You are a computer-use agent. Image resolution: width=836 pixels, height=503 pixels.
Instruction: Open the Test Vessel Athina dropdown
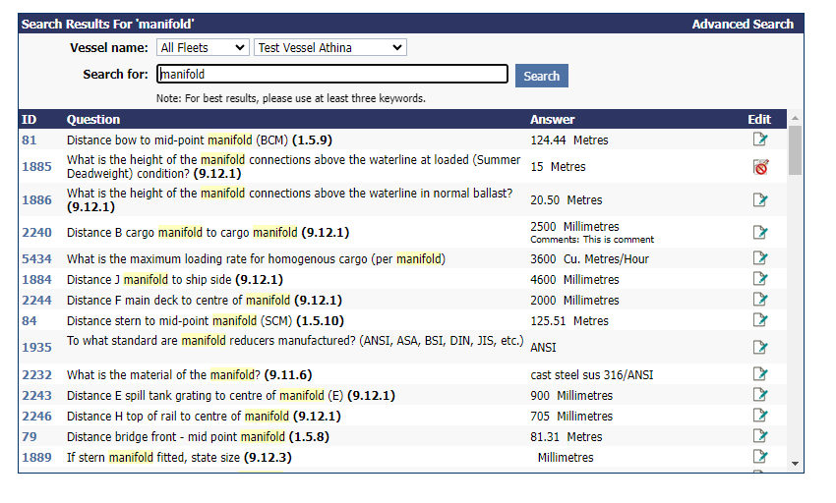click(329, 47)
